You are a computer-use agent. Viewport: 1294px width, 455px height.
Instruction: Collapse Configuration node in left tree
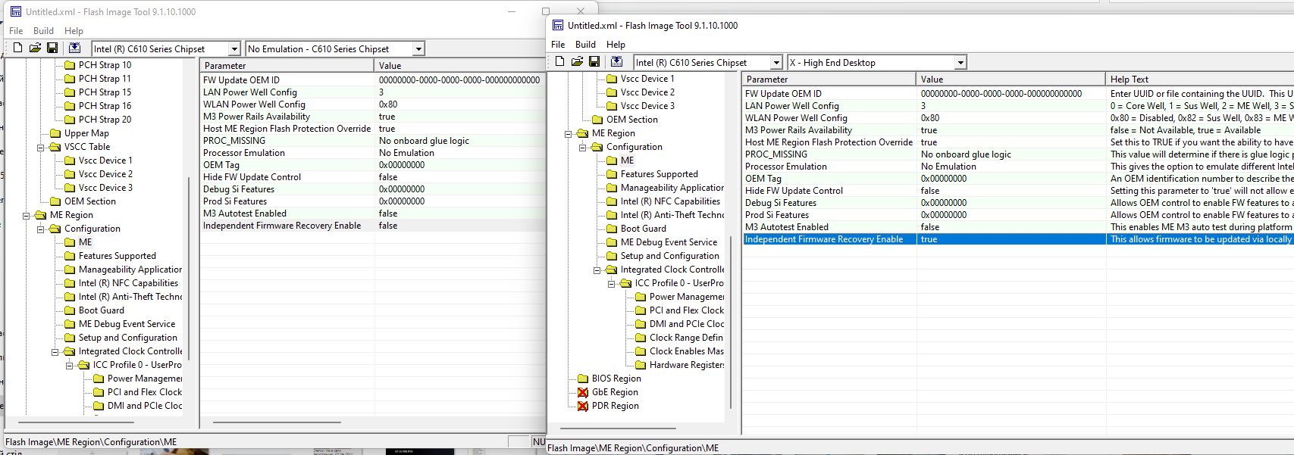pyautogui.click(x=41, y=229)
